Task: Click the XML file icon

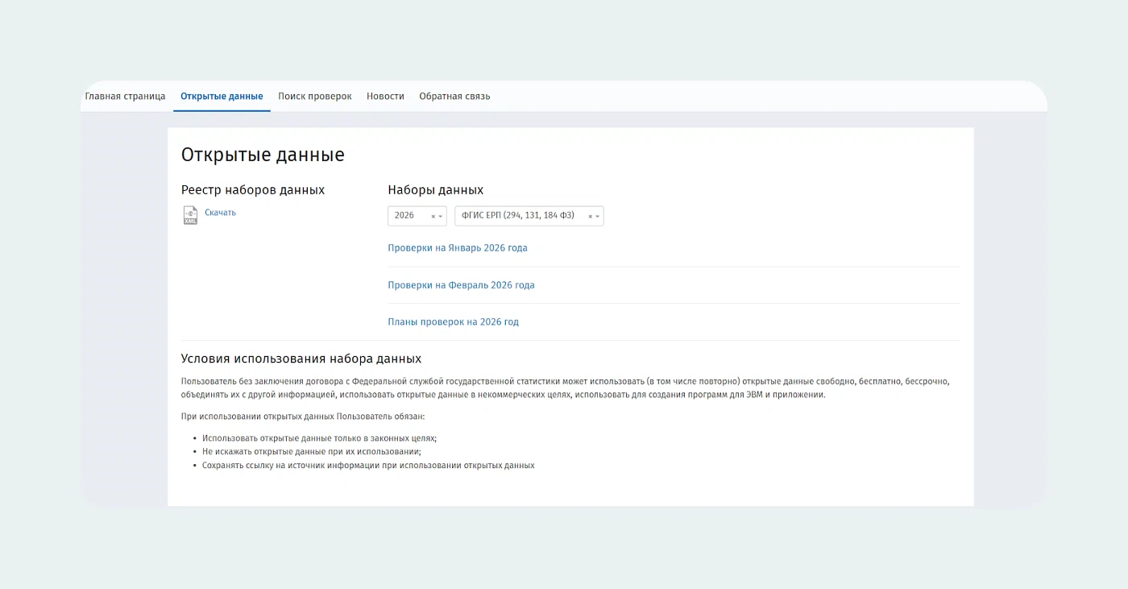Action: 190,215
